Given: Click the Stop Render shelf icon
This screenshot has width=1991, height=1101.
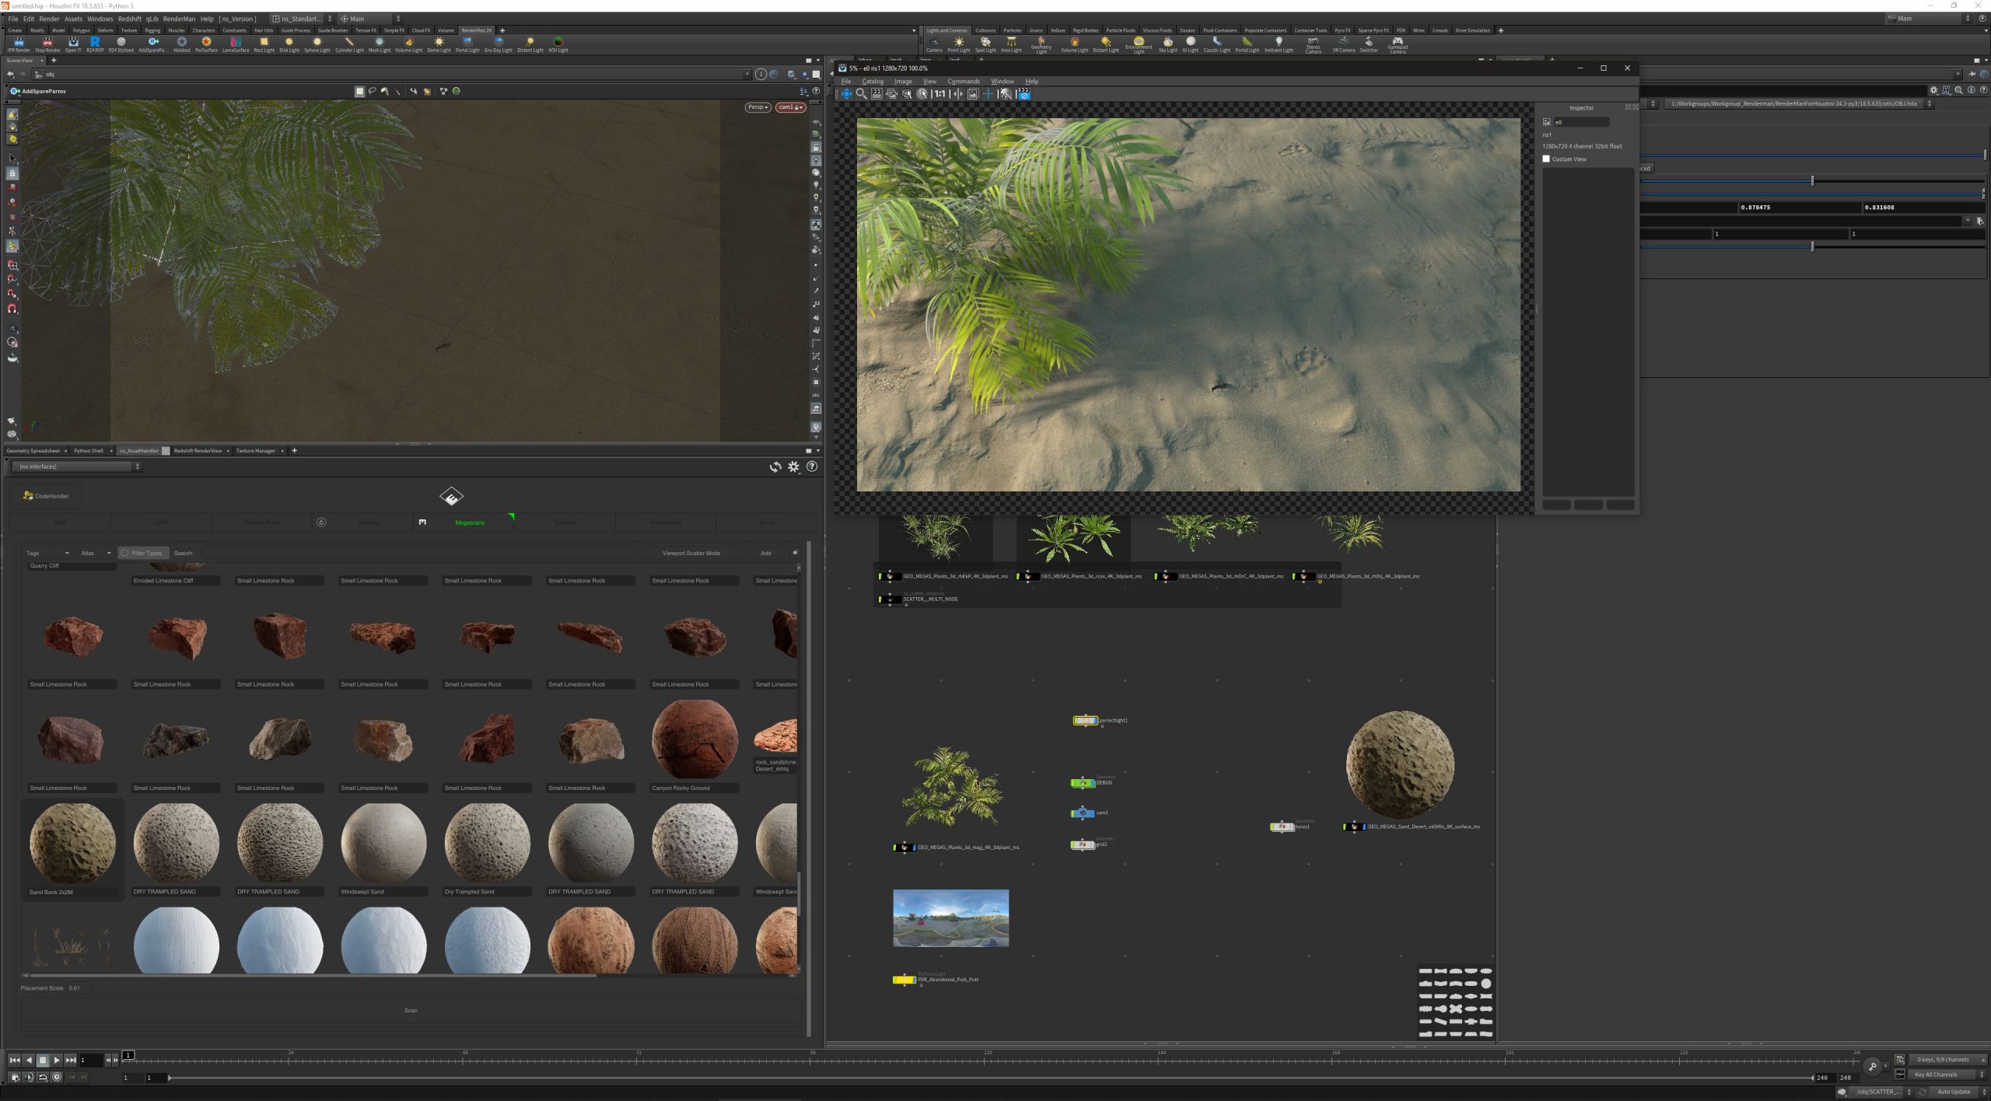Looking at the screenshot, I should tap(47, 43).
